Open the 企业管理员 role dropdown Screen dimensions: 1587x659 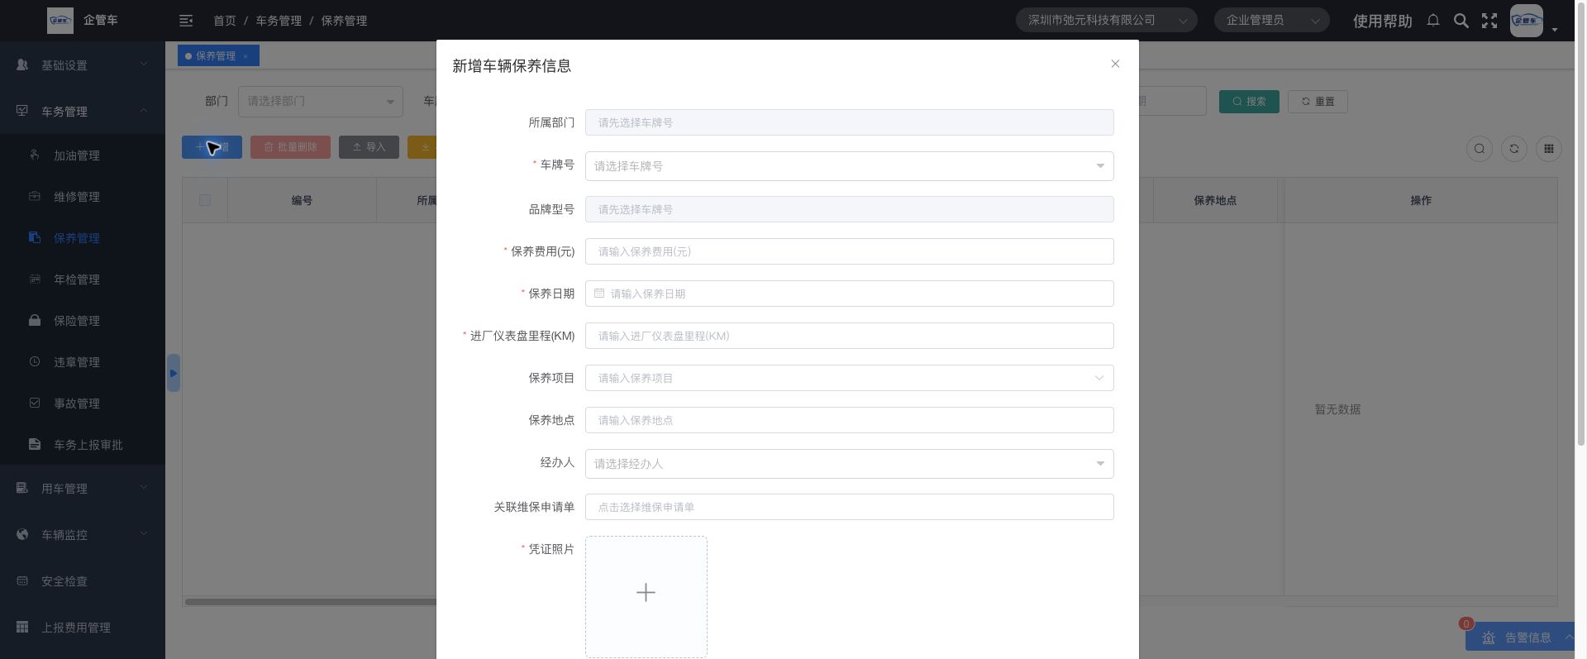(1271, 20)
